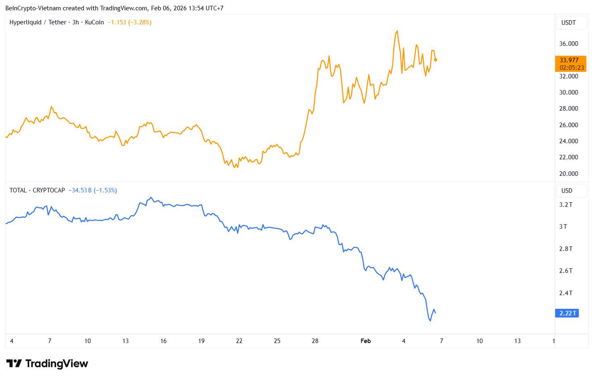Select the Feb marker on the time axis

(366, 341)
